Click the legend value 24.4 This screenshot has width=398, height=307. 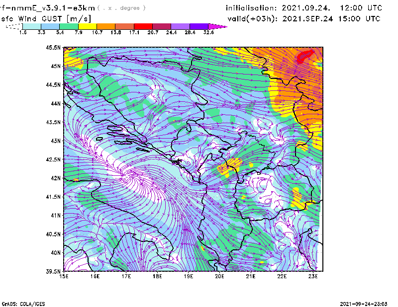point(171,32)
